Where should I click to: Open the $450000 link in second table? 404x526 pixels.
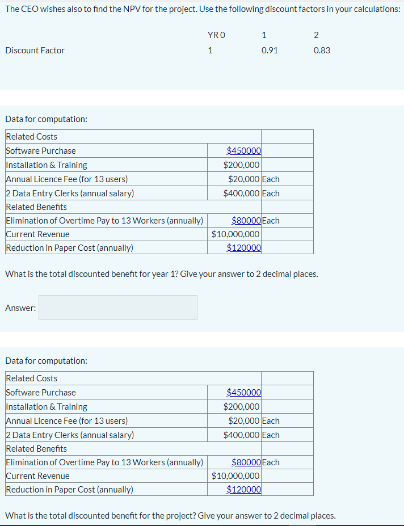(x=244, y=392)
